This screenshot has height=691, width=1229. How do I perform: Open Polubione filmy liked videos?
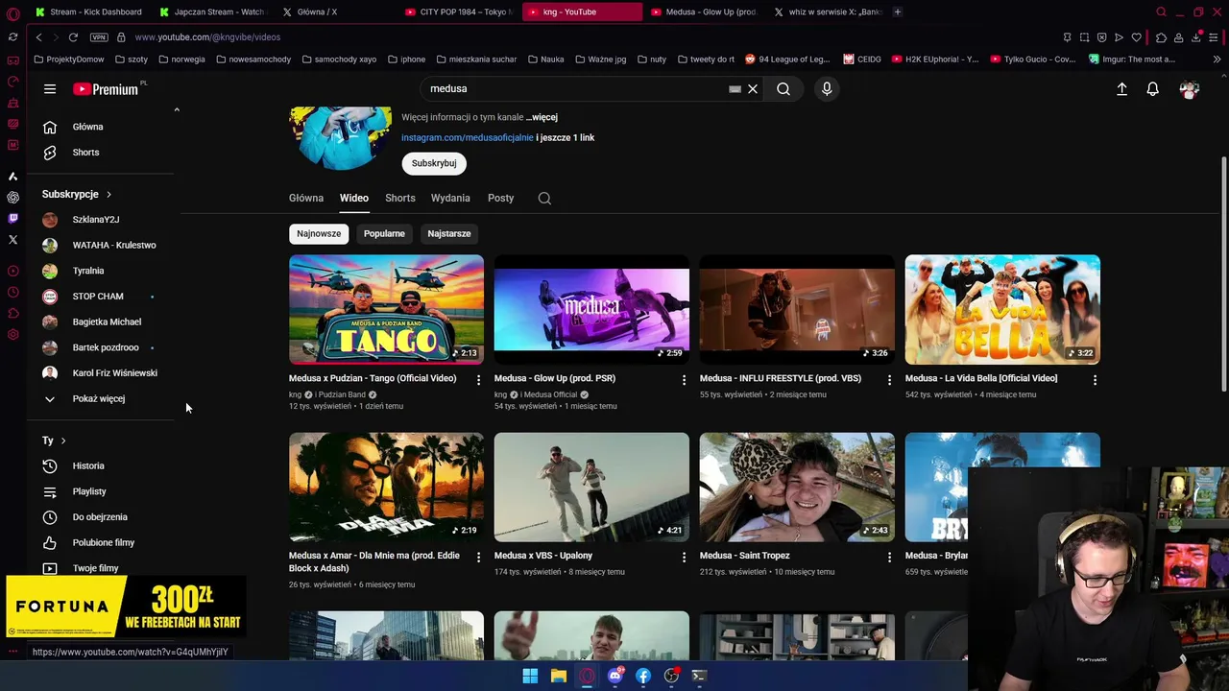(x=102, y=543)
